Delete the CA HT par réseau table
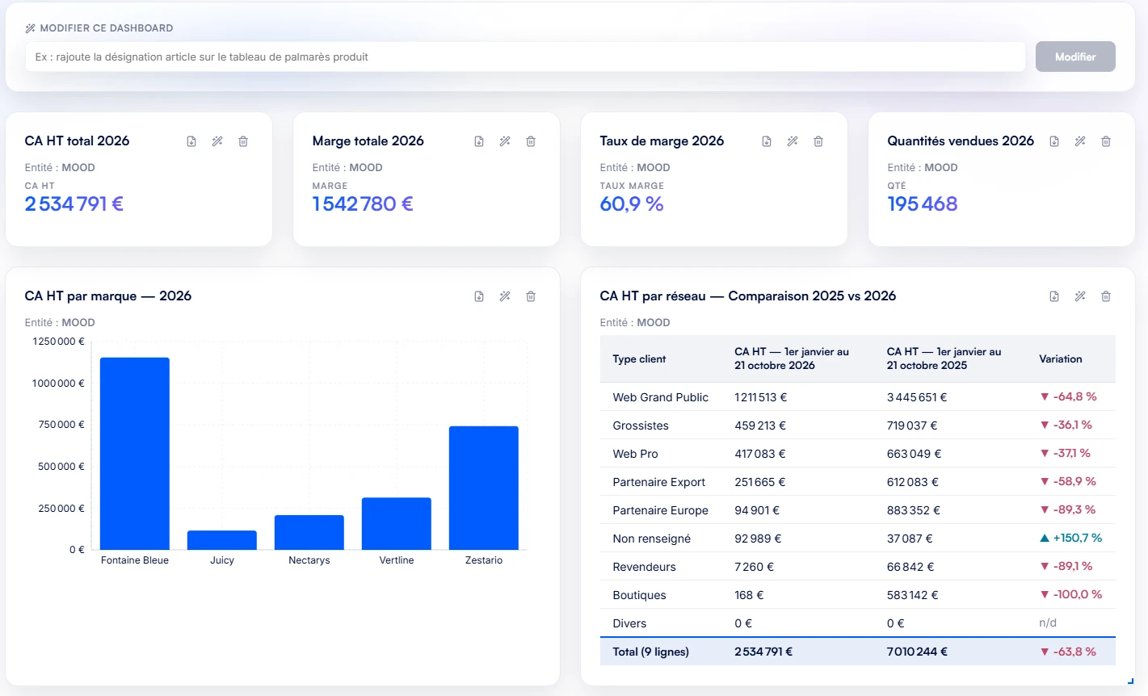1148x696 pixels. click(x=1106, y=296)
